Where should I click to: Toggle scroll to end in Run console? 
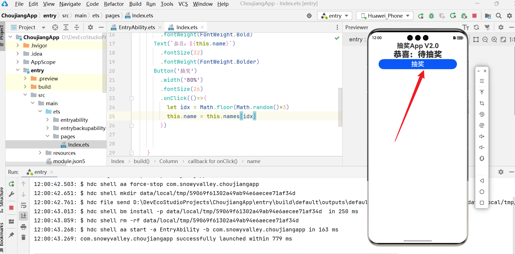pos(23,216)
